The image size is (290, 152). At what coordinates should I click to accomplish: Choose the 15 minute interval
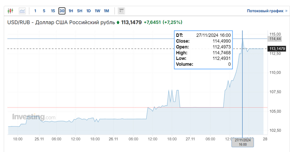pos(53,11)
